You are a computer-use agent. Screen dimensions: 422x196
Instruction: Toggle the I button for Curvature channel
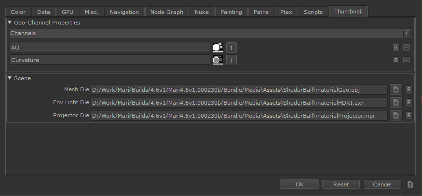point(231,60)
